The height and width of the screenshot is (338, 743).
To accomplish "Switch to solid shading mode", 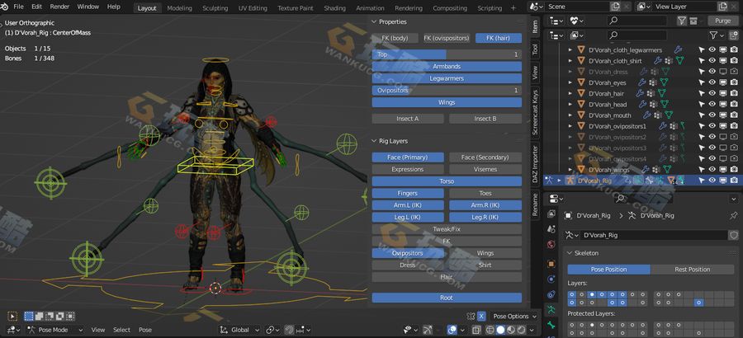I will (500, 330).
